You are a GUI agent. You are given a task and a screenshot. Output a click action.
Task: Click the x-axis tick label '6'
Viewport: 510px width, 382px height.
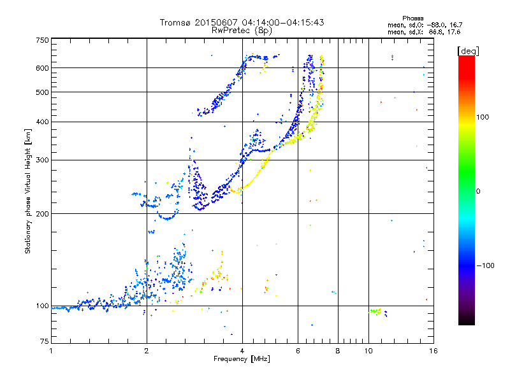(298, 351)
